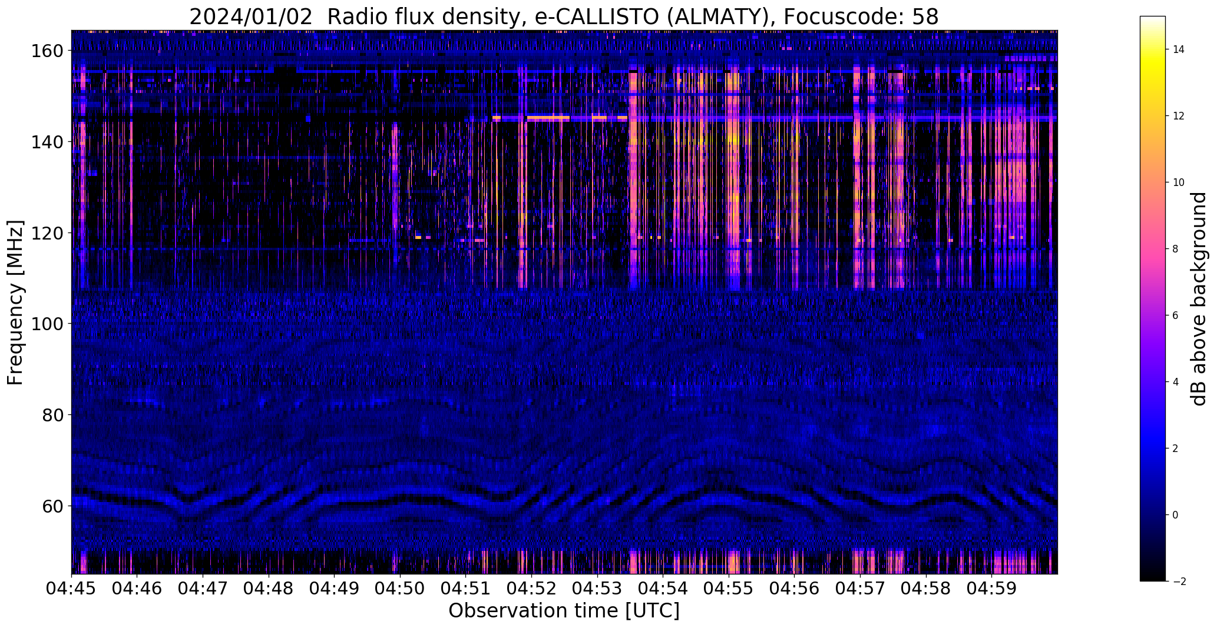
Task: Click the 04:57 time tick label
Action: tap(860, 588)
